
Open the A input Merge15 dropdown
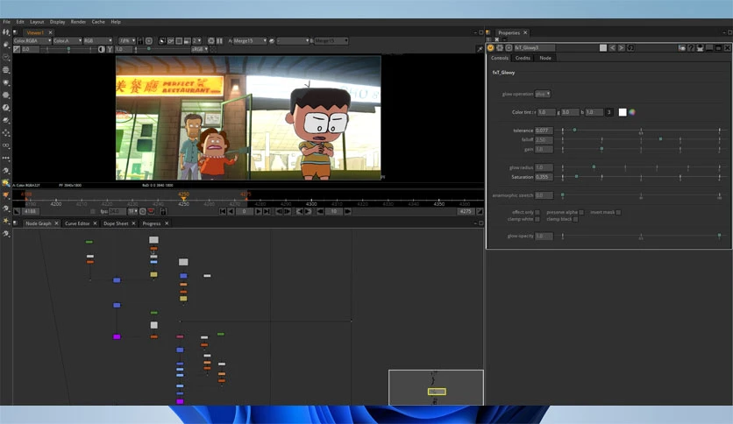[250, 41]
